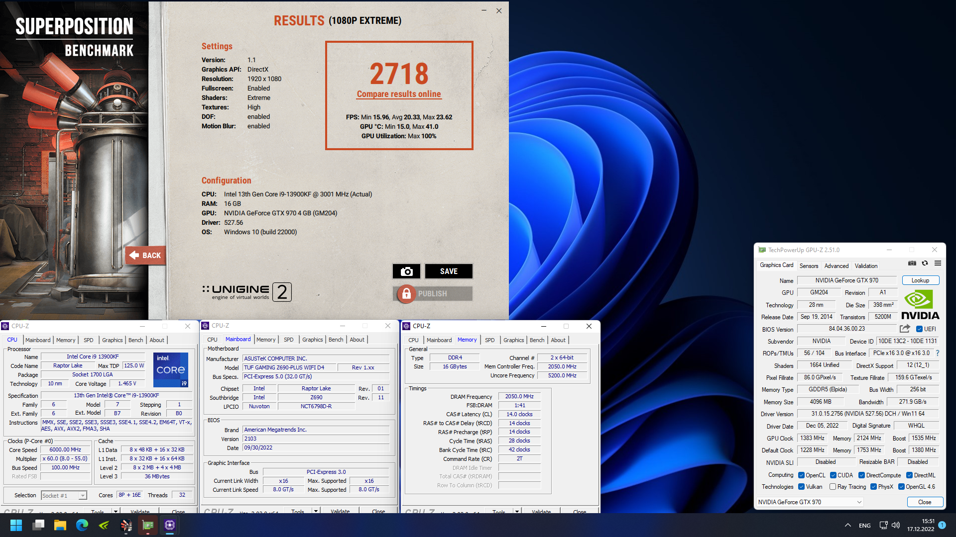Toggle the CUDA checkbox
This screenshot has width=956, height=537.
click(x=833, y=475)
